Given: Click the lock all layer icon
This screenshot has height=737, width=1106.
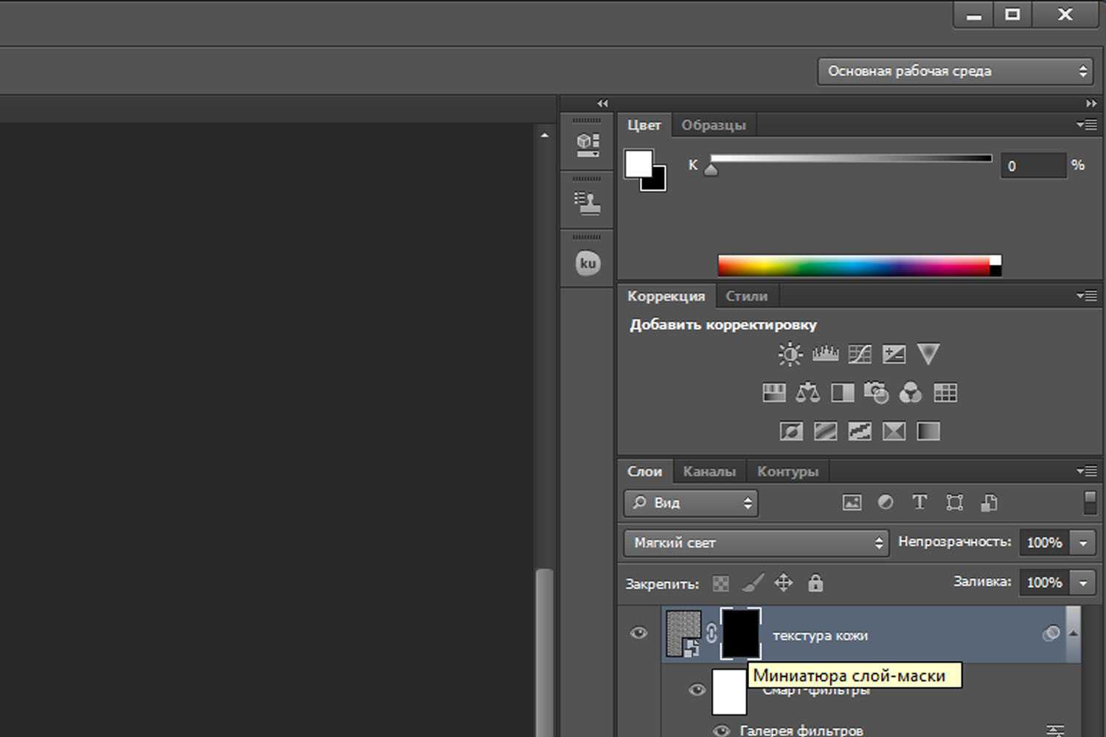Looking at the screenshot, I should pos(815,584).
